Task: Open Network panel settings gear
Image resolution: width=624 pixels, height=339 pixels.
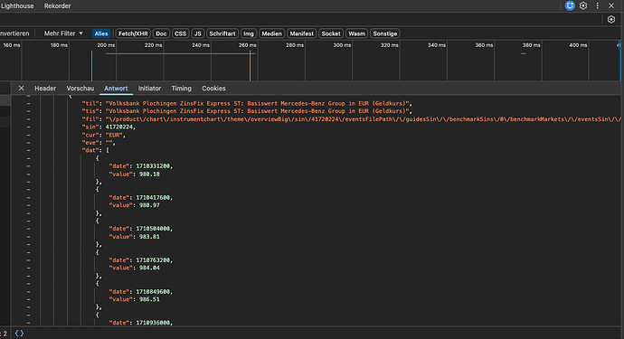Action: click(x=611, y=19)
